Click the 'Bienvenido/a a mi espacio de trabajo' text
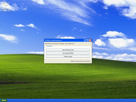The image size is (136, 102). (55, 44)
